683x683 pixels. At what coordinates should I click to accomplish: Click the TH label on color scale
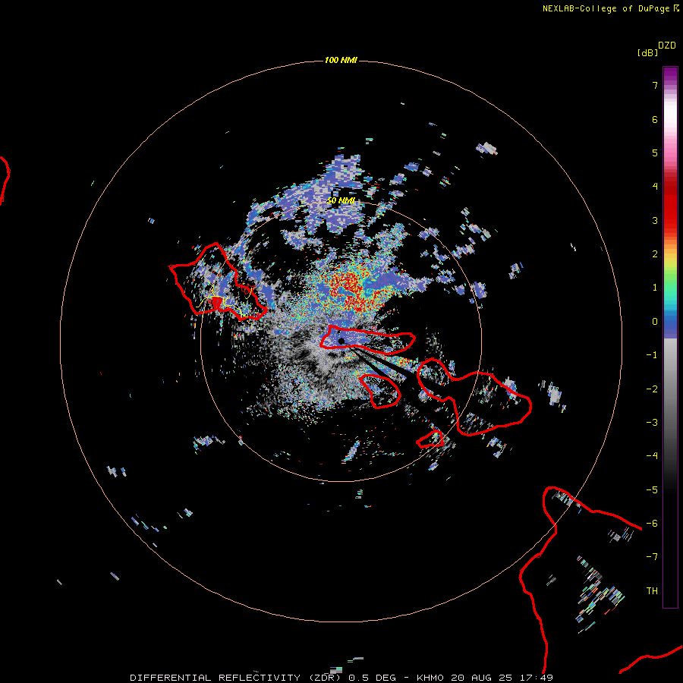pyautogui.click(x=652, y=590)
